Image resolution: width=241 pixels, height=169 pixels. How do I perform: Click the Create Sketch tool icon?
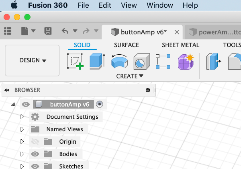point(75,62)
